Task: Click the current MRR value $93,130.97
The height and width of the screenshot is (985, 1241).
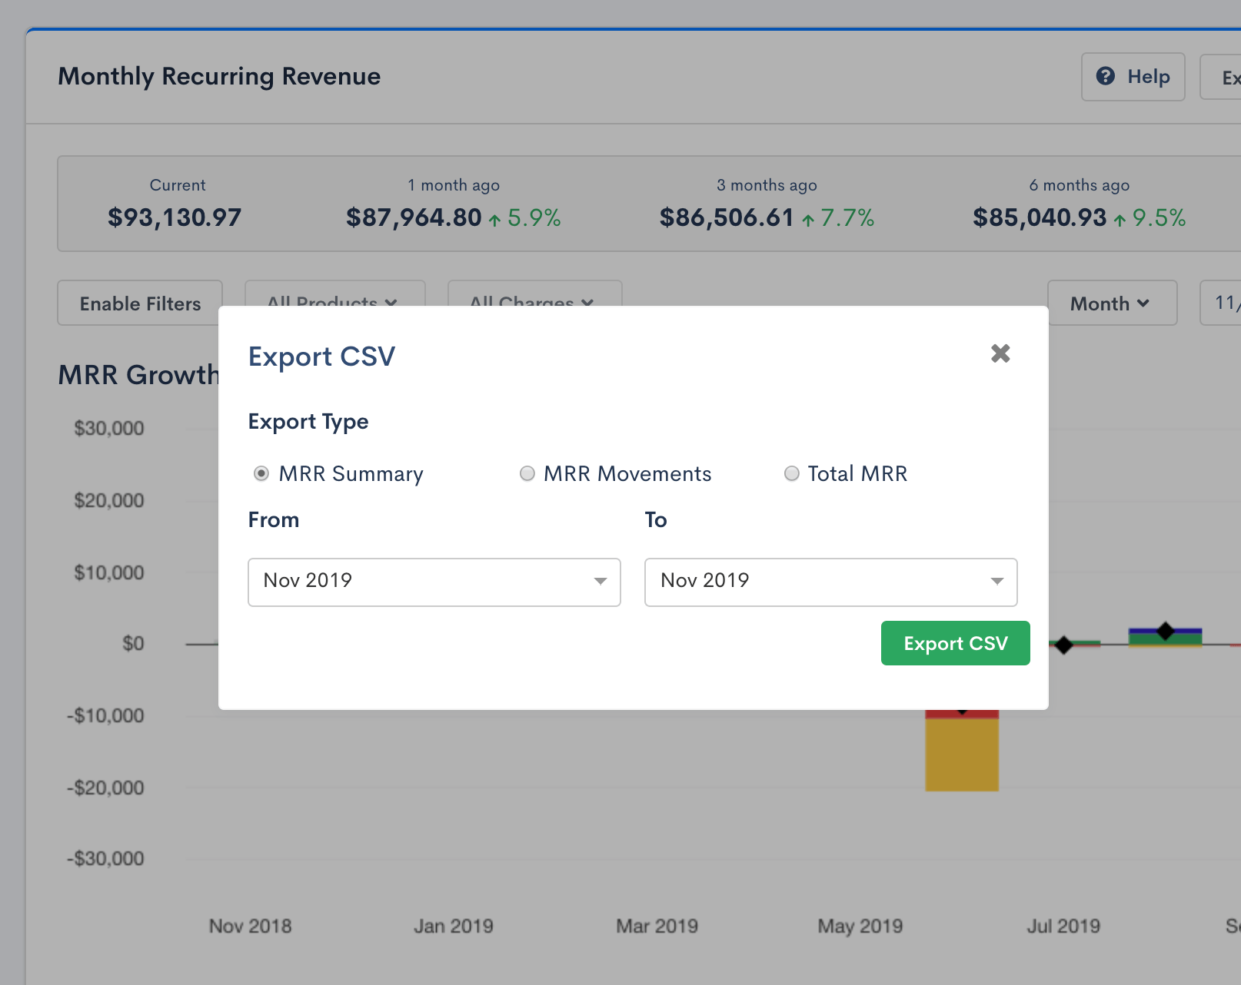Action: tap(175, 217)
